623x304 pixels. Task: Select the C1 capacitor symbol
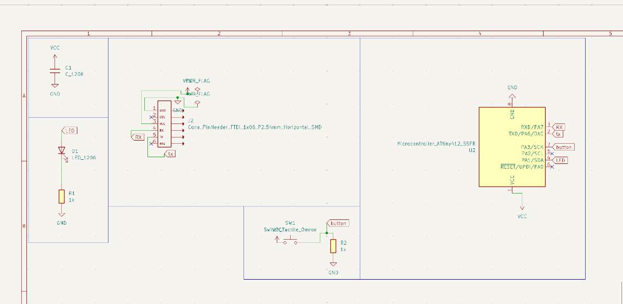[x=55, y=71]
